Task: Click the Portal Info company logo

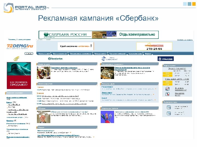Action: pos(26,8)
